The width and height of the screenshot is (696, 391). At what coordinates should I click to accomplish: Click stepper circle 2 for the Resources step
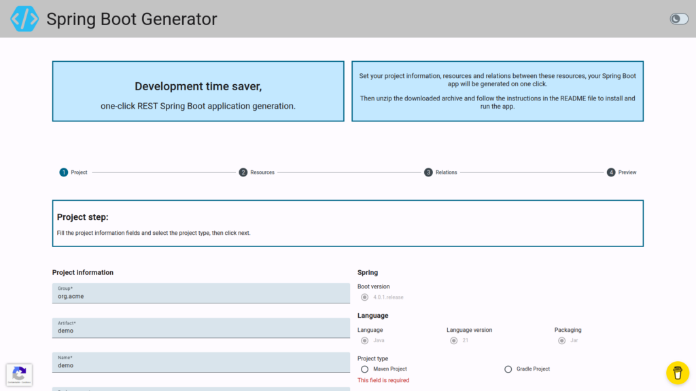pyautogui.click(x=243, y=172)
